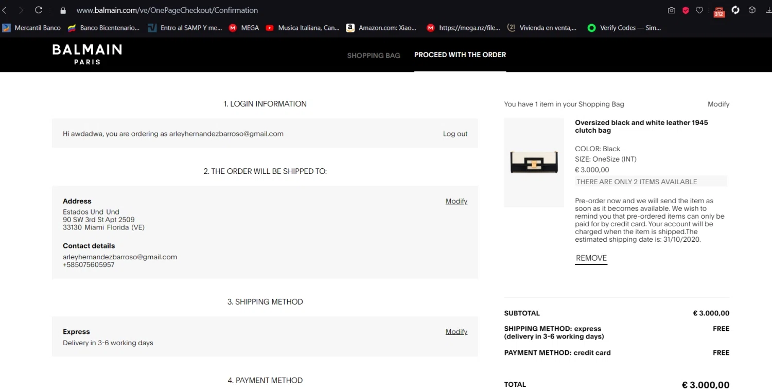Modify the shipping address

[x=457, y=201]
